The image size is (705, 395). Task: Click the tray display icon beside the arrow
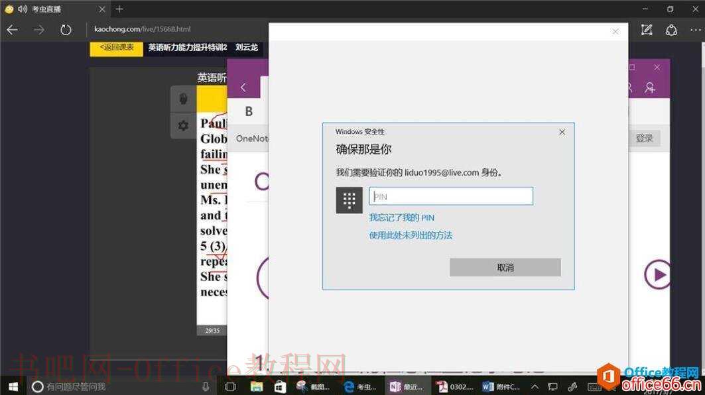(x=552, y=386)
